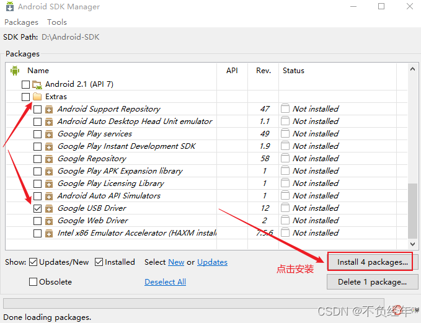Click the Updates selection link

coord(213,262)
